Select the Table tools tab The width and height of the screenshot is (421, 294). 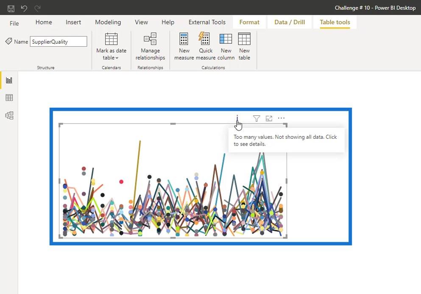pos(335,22)
